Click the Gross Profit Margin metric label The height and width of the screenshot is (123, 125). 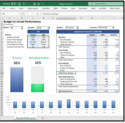click(15, 40)
